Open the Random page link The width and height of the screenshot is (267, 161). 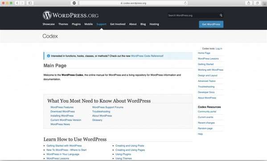(205, 128)
